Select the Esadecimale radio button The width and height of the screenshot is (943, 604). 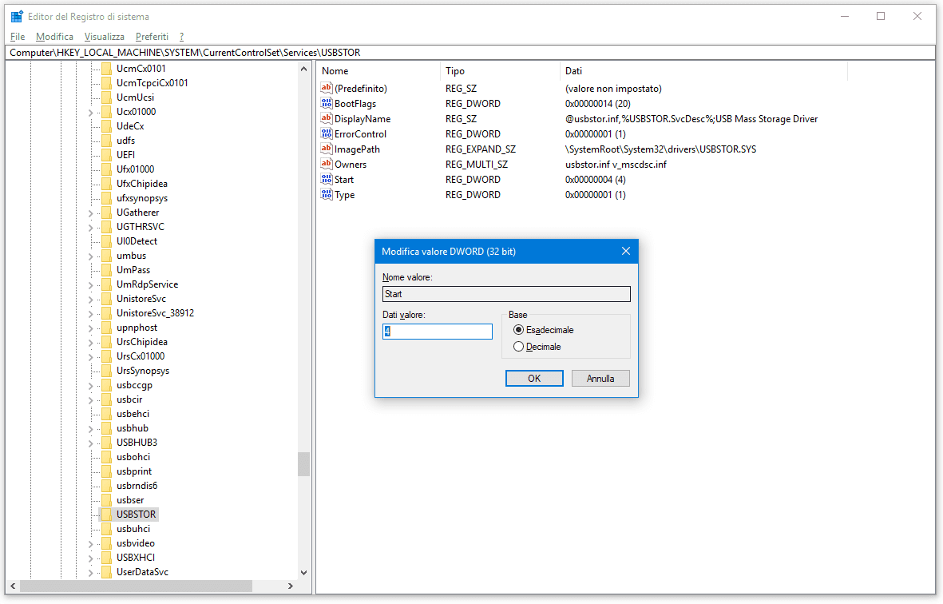tap(519, 330)
